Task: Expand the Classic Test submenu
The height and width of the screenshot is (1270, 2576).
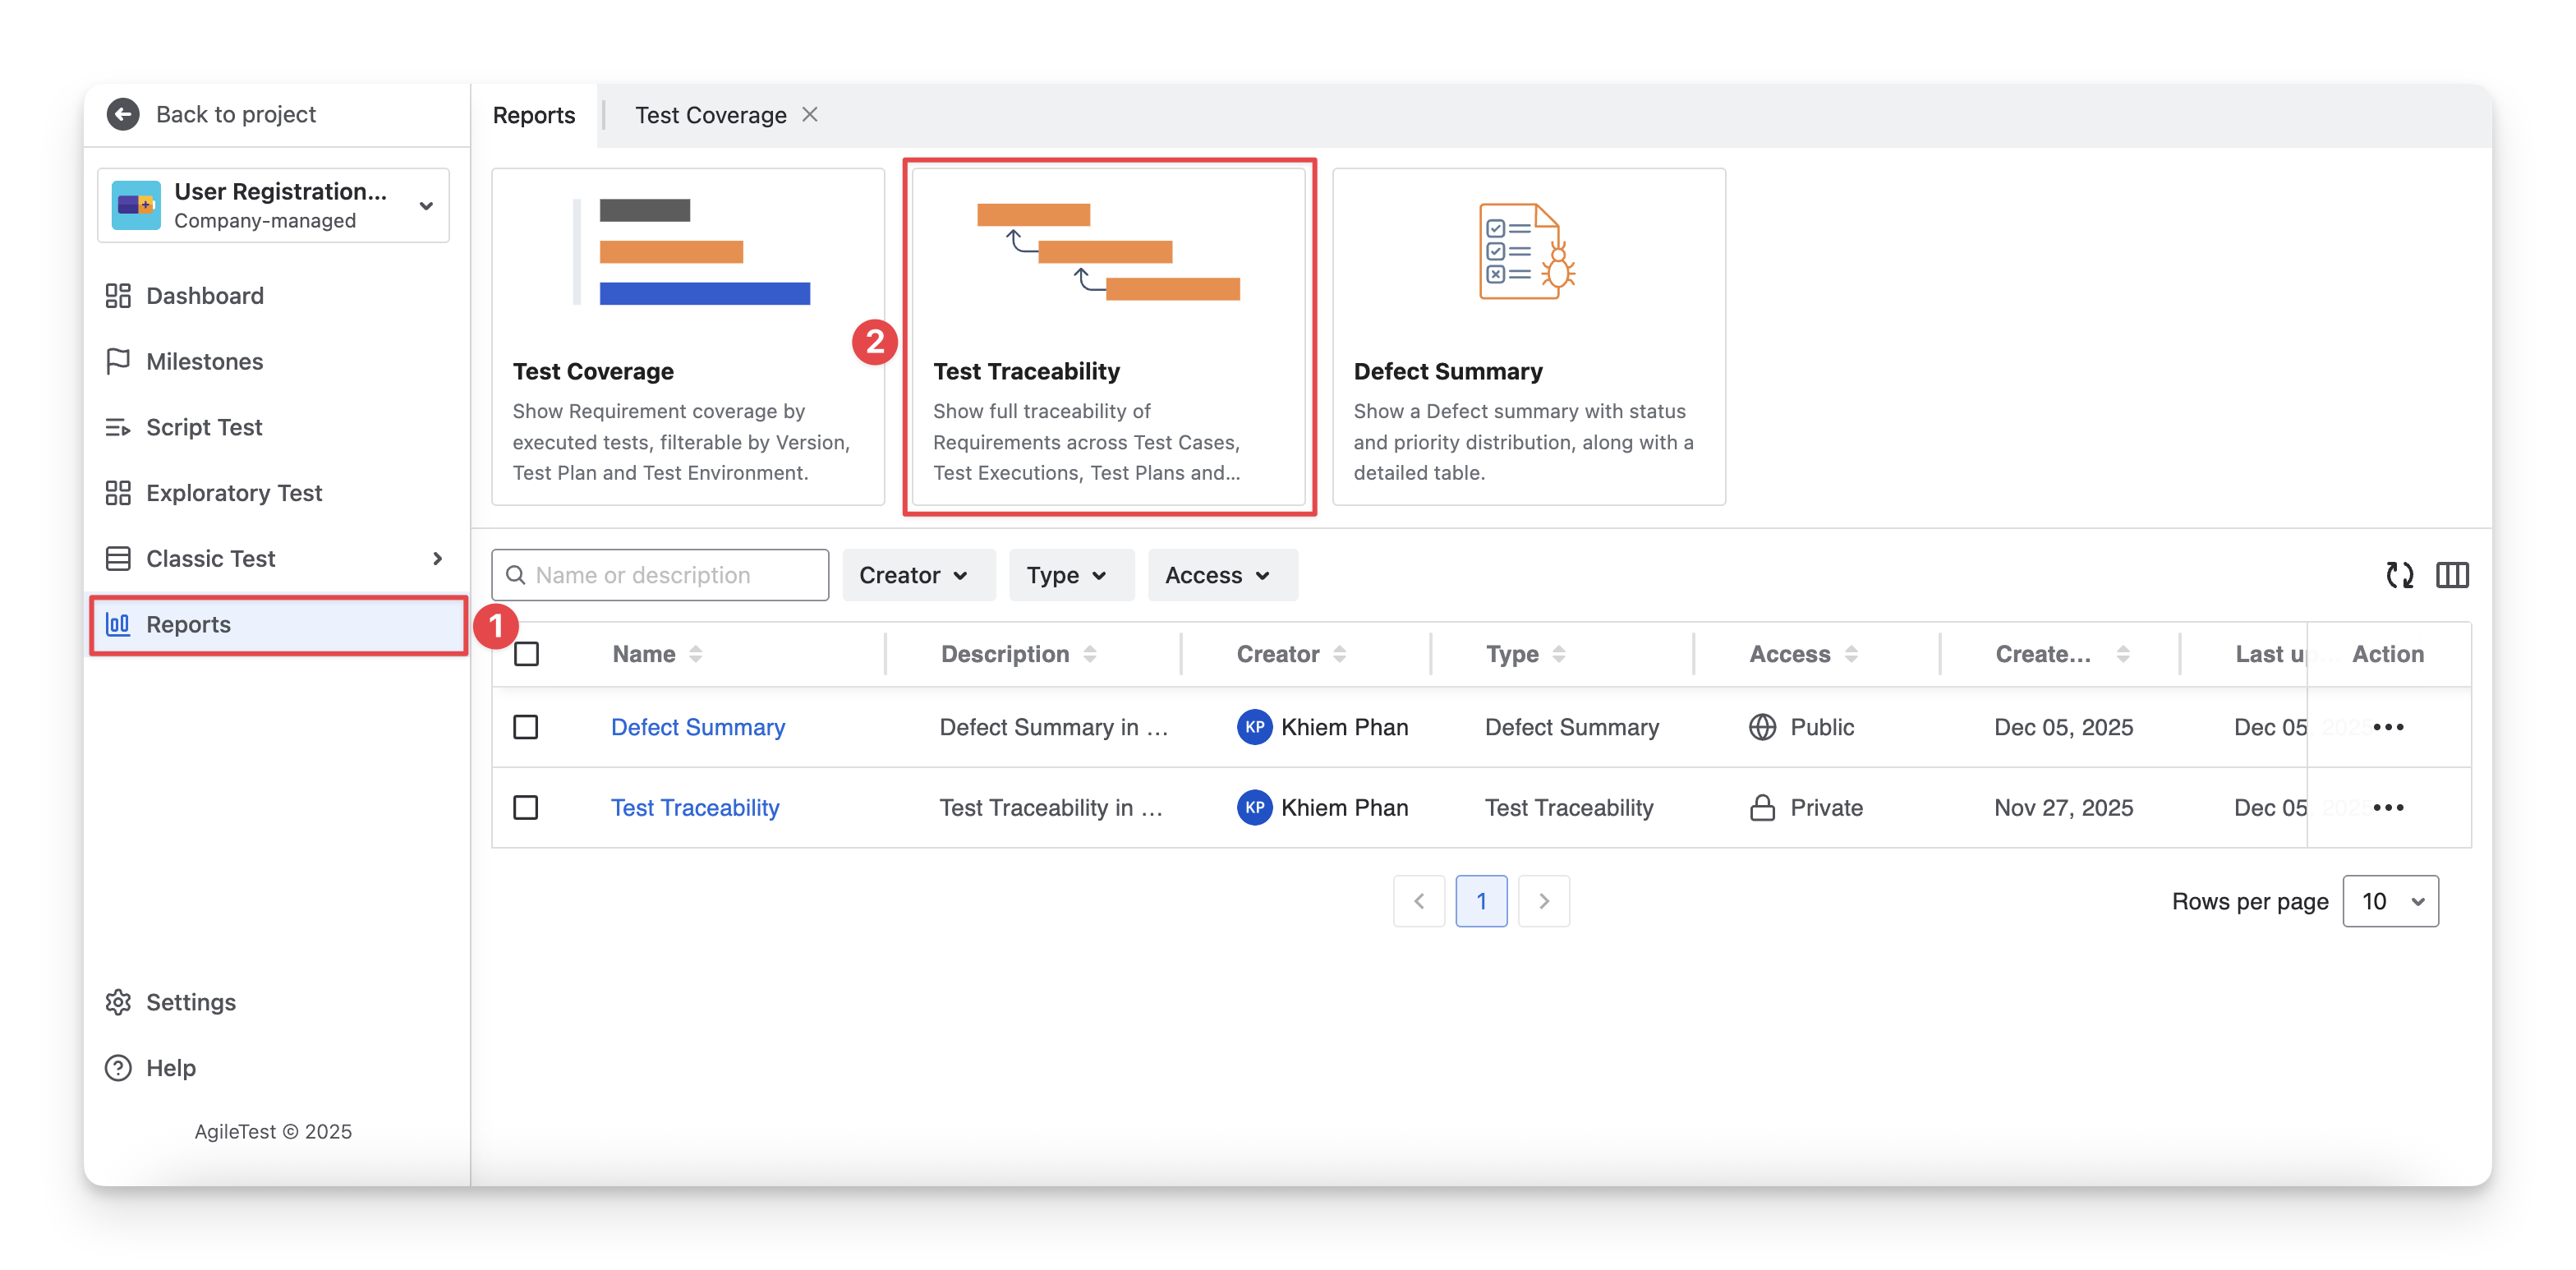Action: pos(437,558)
